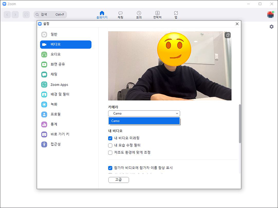Enable 저조도 환경에 맞게 조정 checkbox
The height and width of the screenshot is (208, 278).
[x=110, y=153]
